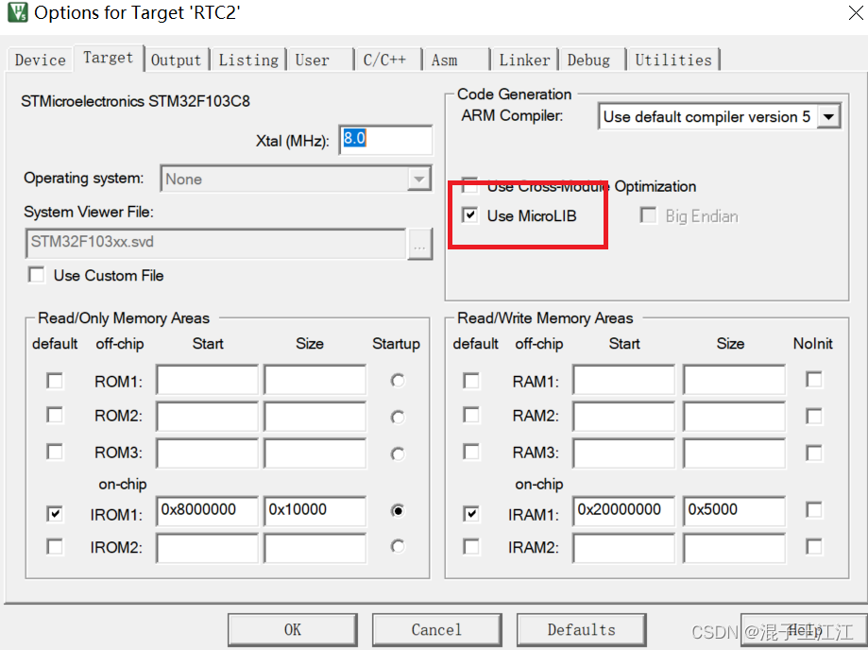Select IROM1 Startup radio button

point(398,510)
